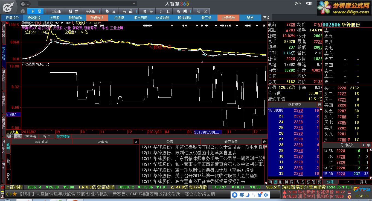Expand the 日线 period selector triangle
The image size is (372, 201).
[17, 132]
